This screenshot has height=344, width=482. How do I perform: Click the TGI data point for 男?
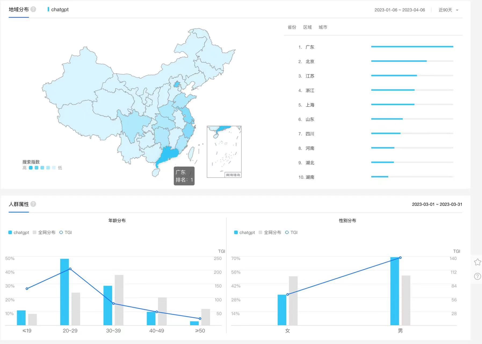click(400, 258)
